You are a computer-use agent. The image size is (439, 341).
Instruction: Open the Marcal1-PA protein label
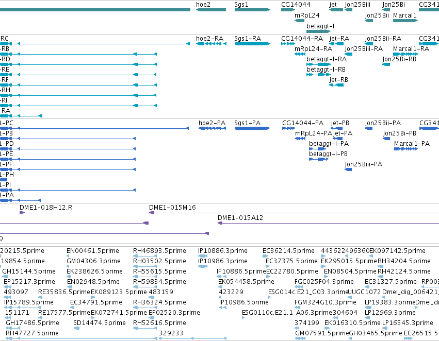click(412, 144)
